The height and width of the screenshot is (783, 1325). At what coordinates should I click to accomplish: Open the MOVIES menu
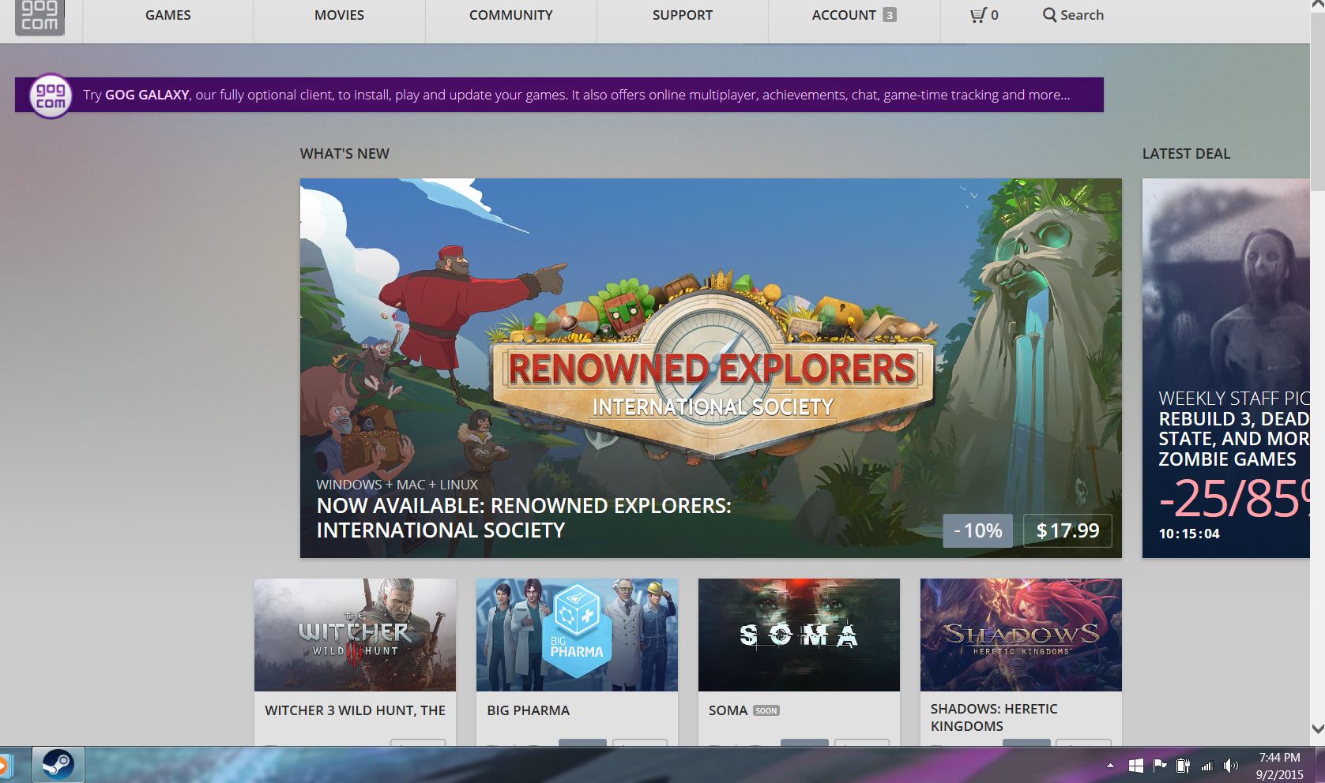click(x=339, y=15)
